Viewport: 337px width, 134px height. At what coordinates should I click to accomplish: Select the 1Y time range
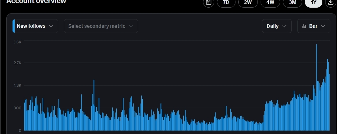(314, 2)
